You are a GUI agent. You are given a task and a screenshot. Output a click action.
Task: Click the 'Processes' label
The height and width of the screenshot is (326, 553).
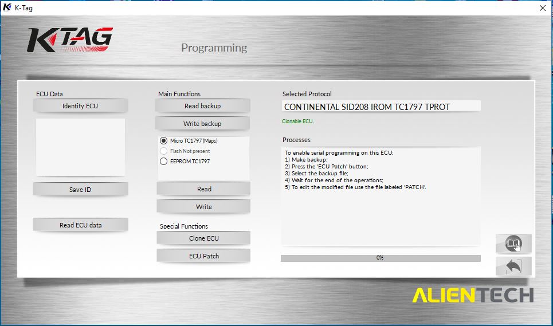pos(296,140)
